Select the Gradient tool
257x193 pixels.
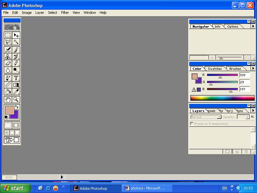(x=16, y=85)
